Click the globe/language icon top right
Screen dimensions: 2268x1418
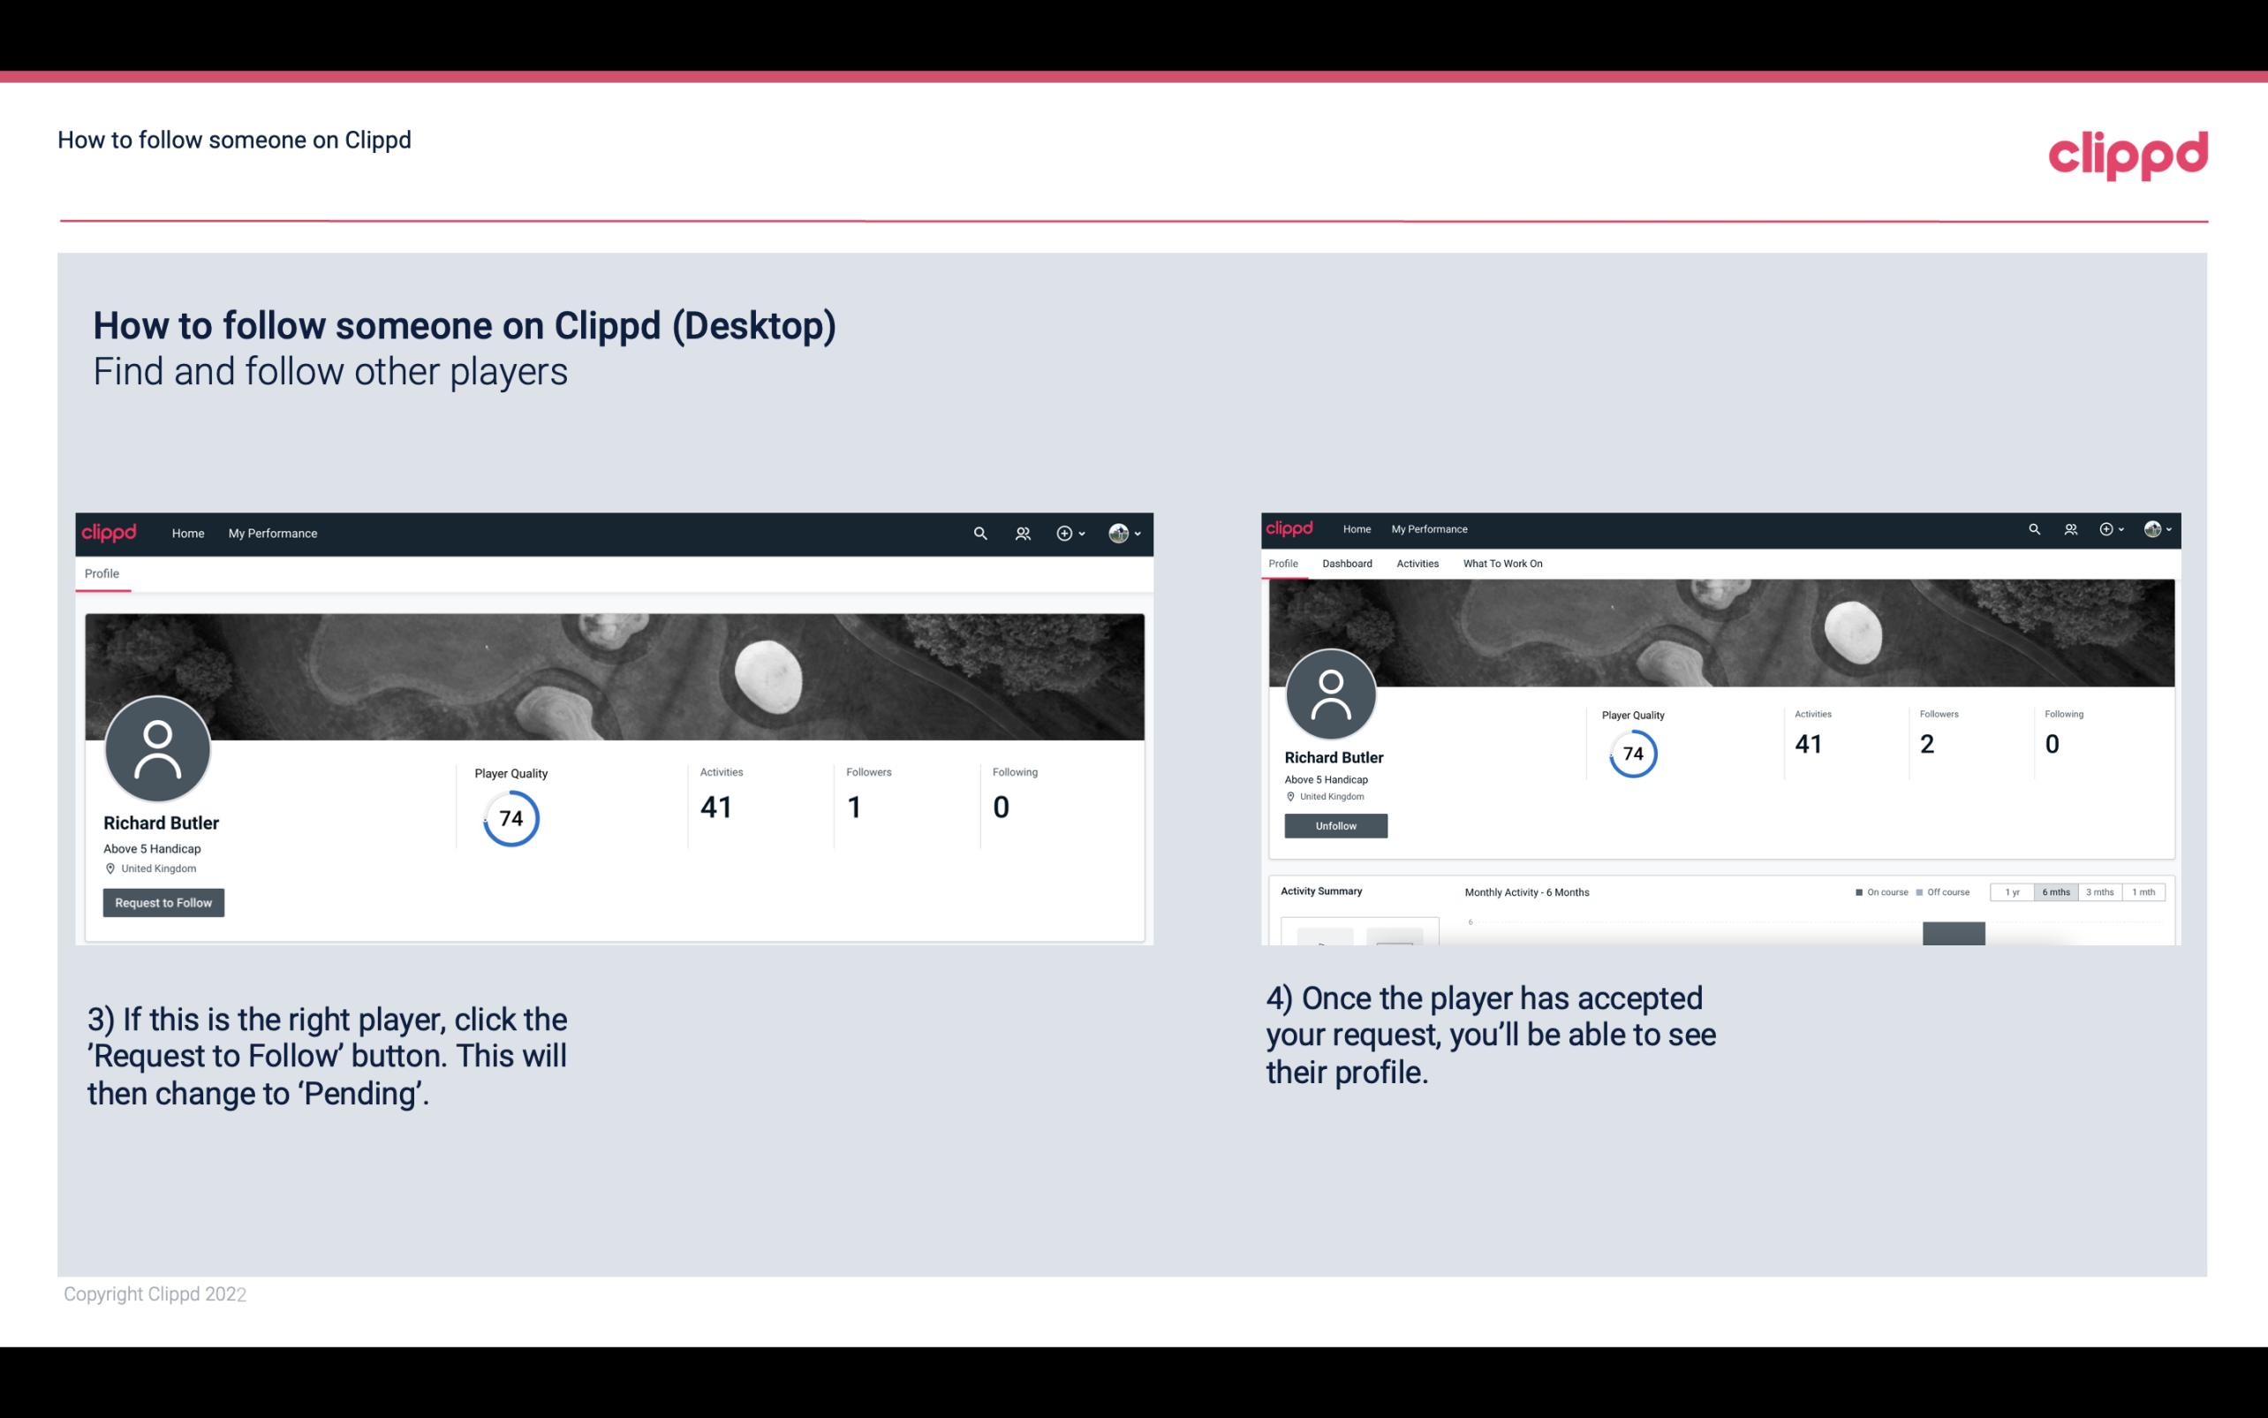2152,529
